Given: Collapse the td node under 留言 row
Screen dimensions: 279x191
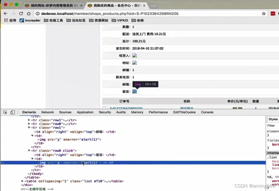Looking at the screenshot, I should tap(33, 159).
